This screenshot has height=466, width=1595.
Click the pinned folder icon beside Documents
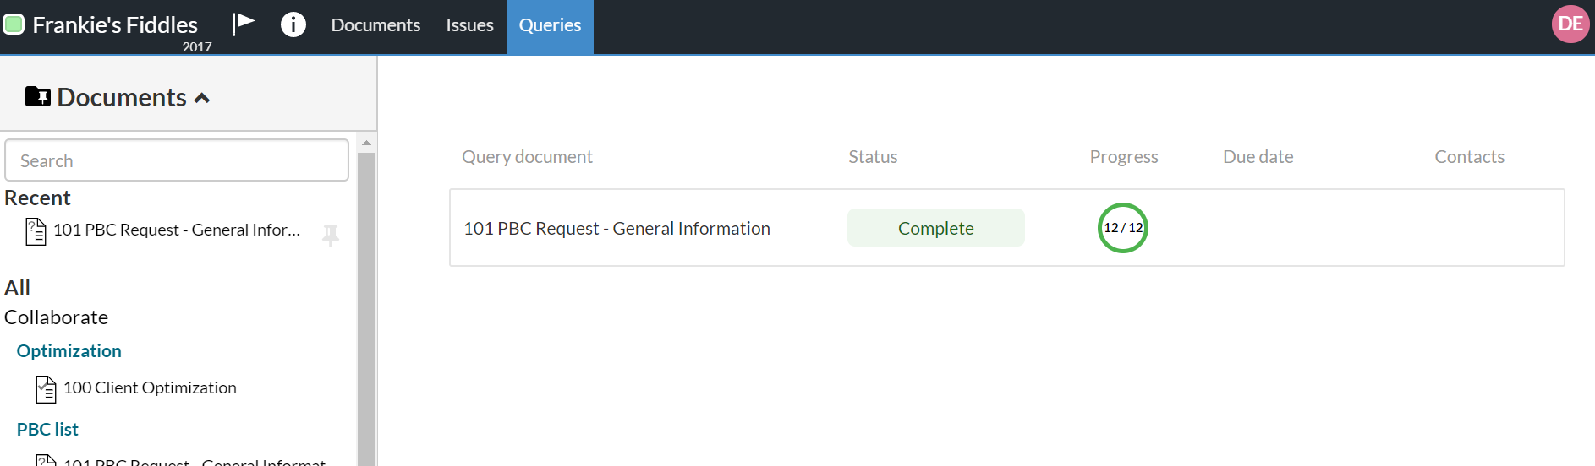coord(37,97)
